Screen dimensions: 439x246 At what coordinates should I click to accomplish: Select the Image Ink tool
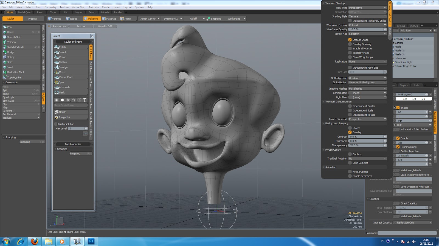[x=64, y=117]
